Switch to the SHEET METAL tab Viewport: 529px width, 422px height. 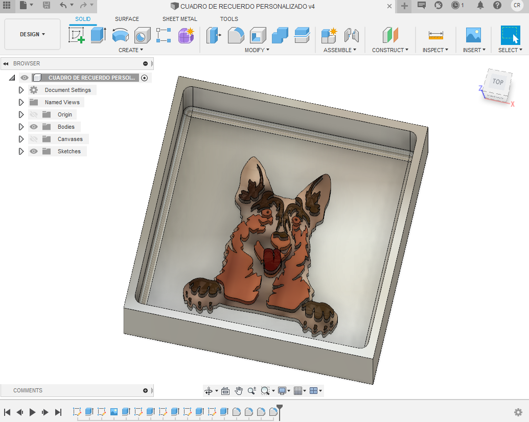point(180,19)
